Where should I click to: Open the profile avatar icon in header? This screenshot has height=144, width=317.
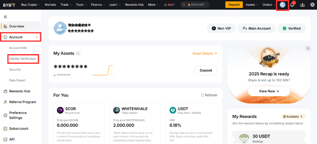[282, 5]
